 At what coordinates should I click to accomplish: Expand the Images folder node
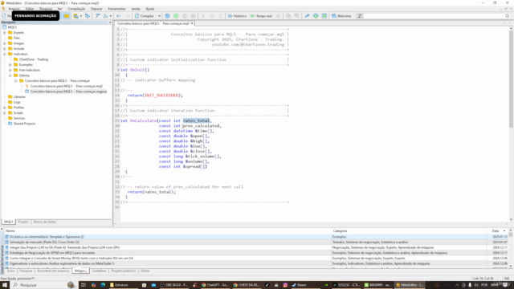click(5, 43)
